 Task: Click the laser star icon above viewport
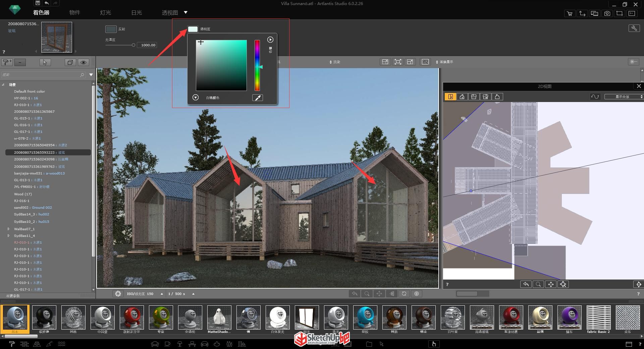tap(633, 61)
